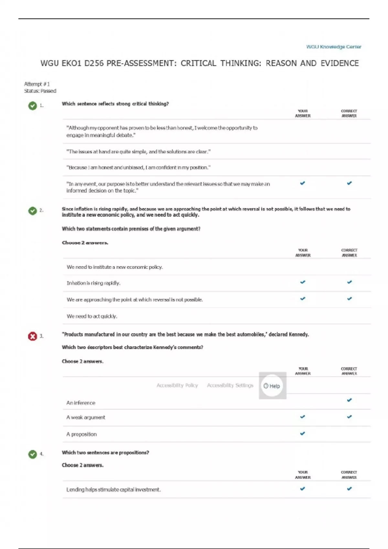Click your-answer checkmark for 'In any event' option
Screen dimensions: 388x549
(303, 183)
